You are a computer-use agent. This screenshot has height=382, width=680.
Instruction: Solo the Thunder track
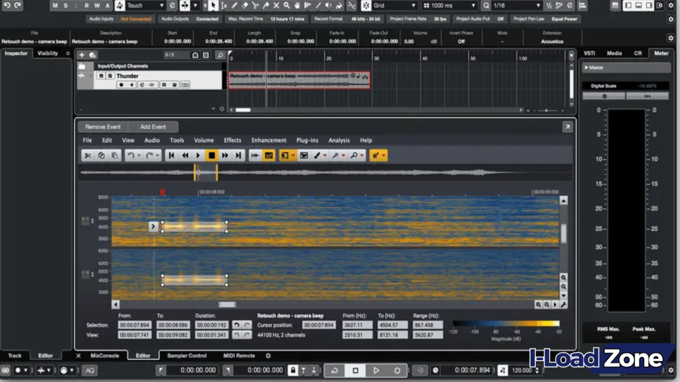[x=110, y=76]
